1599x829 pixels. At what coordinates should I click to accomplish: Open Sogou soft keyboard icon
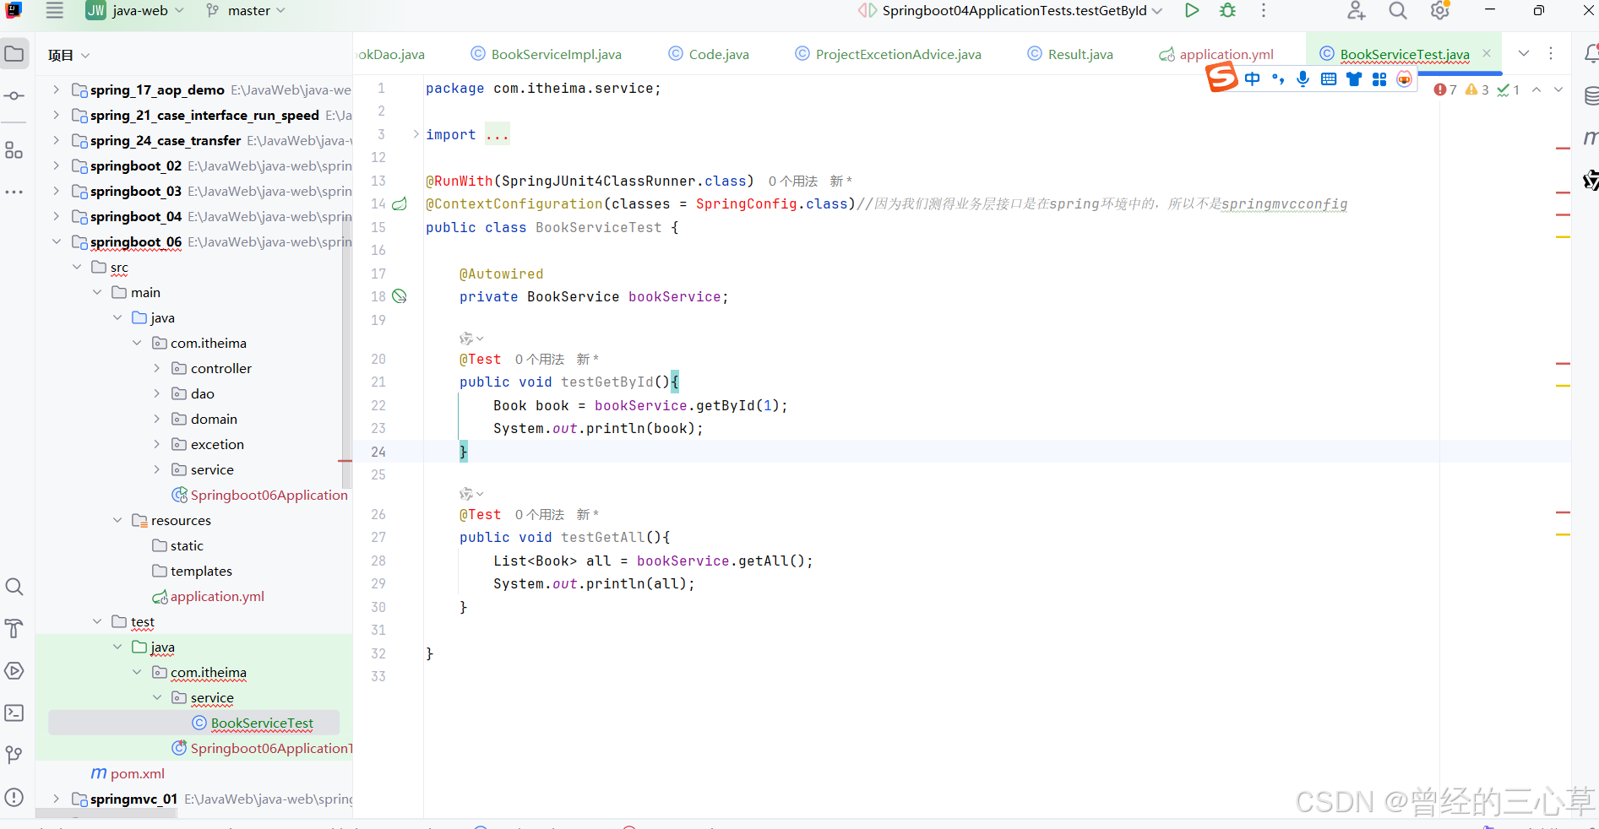tap(1329, 79)
